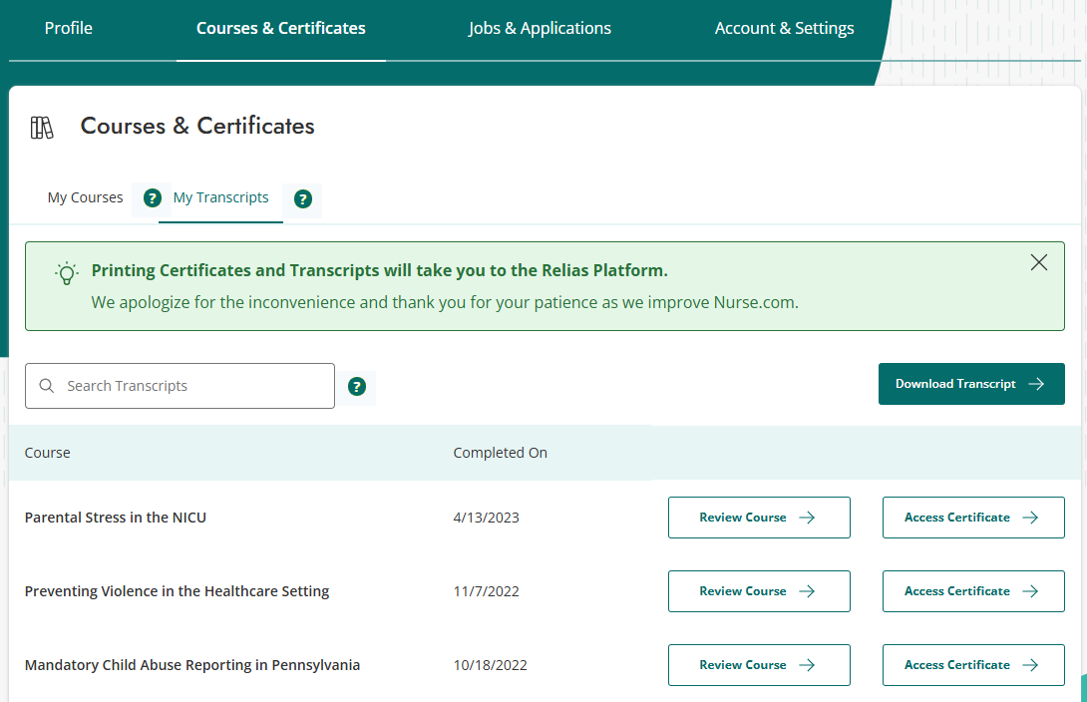
Task: Go to the Profile tab
Action: (68, 28)
